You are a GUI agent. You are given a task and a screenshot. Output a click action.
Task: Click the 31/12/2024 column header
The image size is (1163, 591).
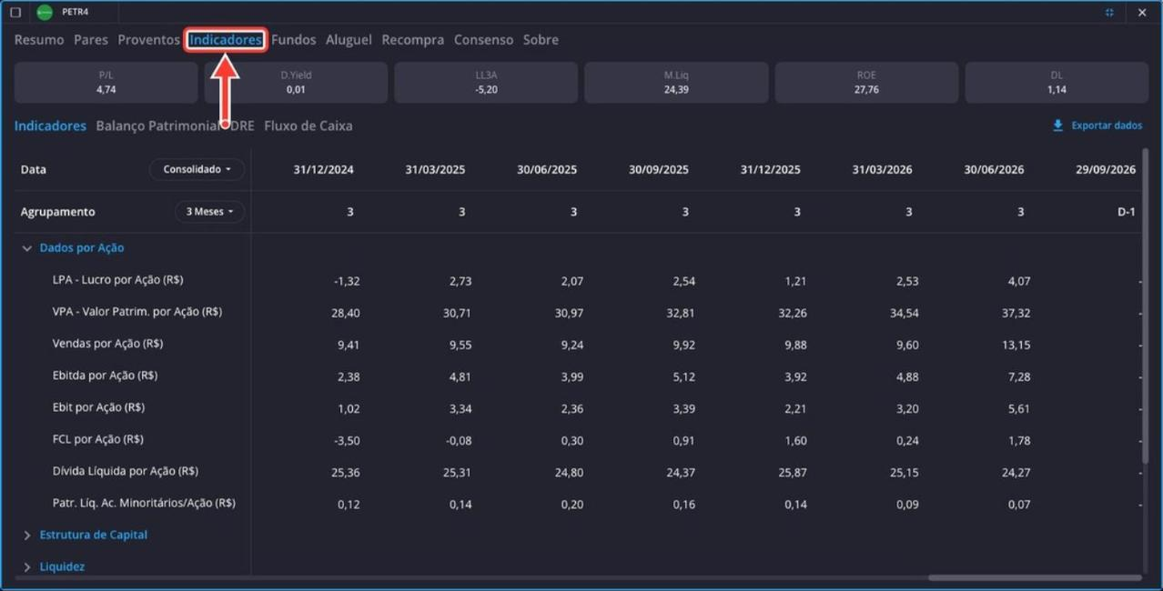(324, 170)
